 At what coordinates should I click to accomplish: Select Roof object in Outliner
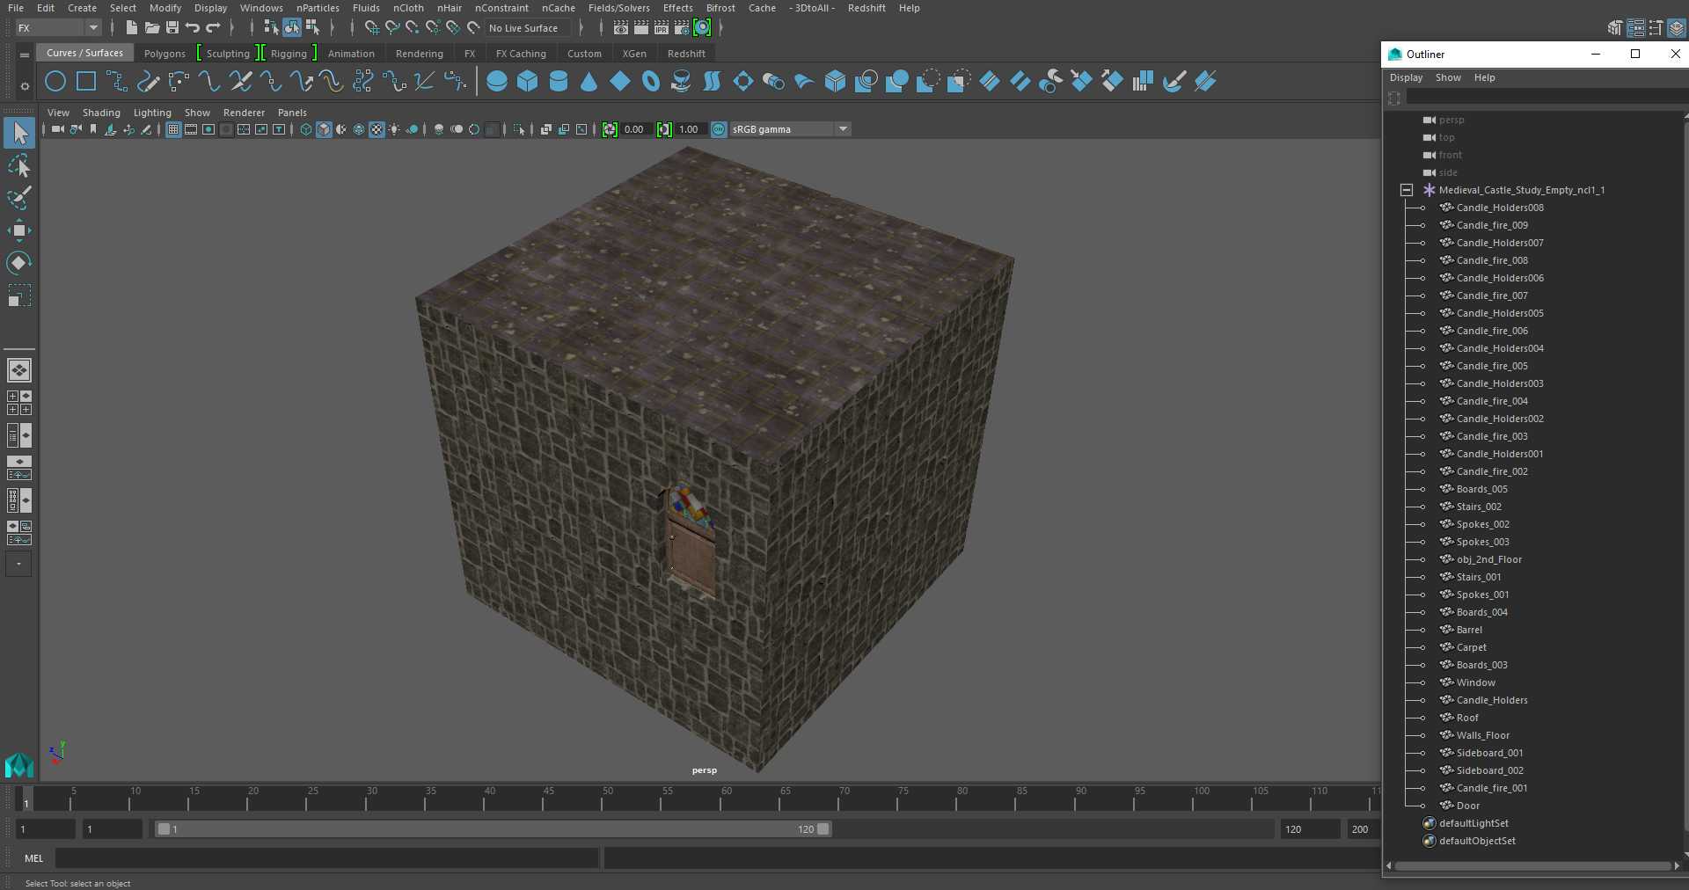coord(1467,718)
